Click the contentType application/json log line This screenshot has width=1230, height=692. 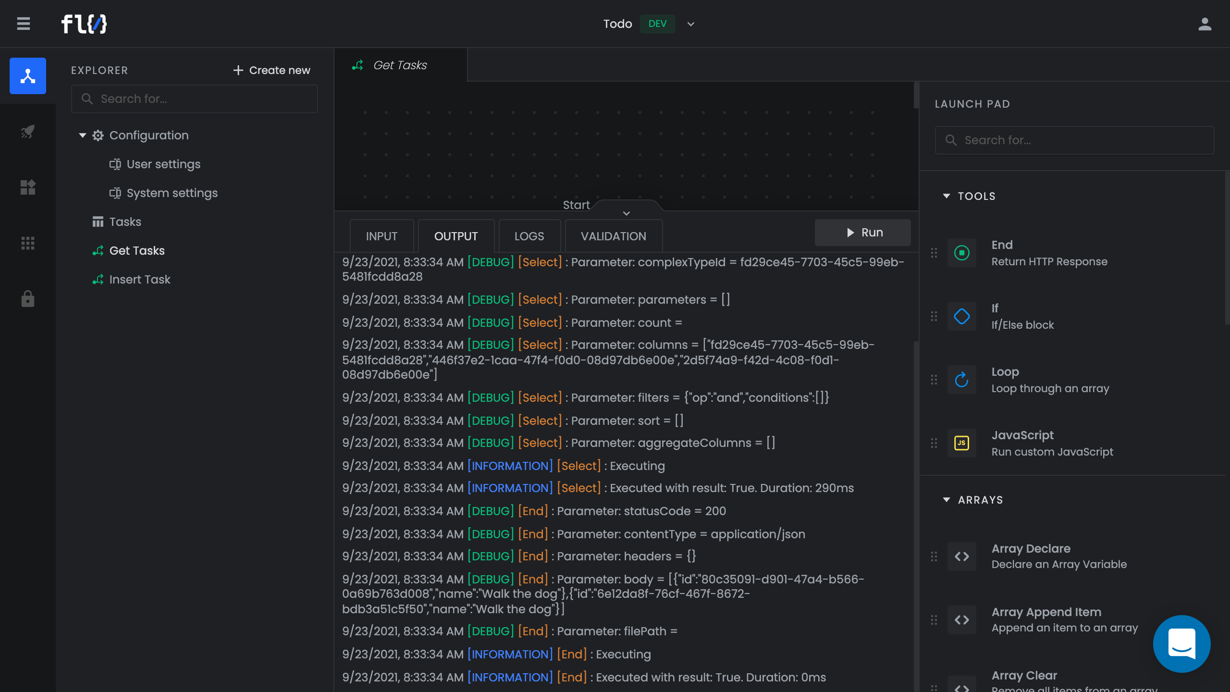coord(574,534)
